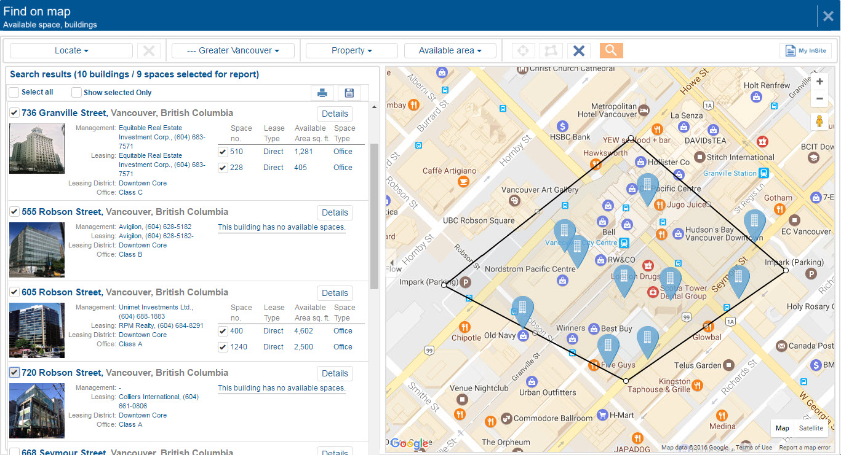Zoom out on the map
This screenshot has width=841, height=455.
[819, 98]
